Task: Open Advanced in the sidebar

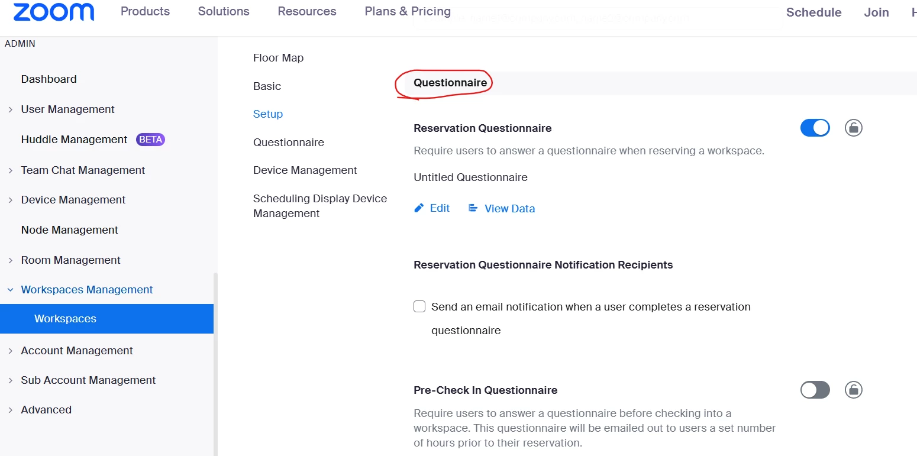Action: pyautogui.click(x=46, y=410)
